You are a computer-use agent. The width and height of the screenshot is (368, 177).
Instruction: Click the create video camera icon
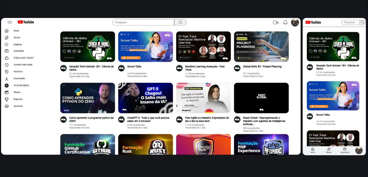[276, 22]
